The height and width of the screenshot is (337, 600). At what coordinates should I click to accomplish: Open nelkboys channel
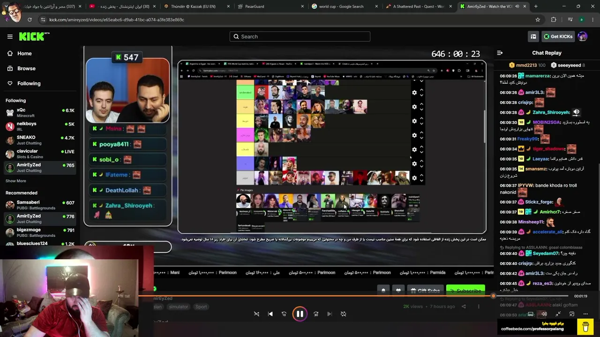[40, 126]
